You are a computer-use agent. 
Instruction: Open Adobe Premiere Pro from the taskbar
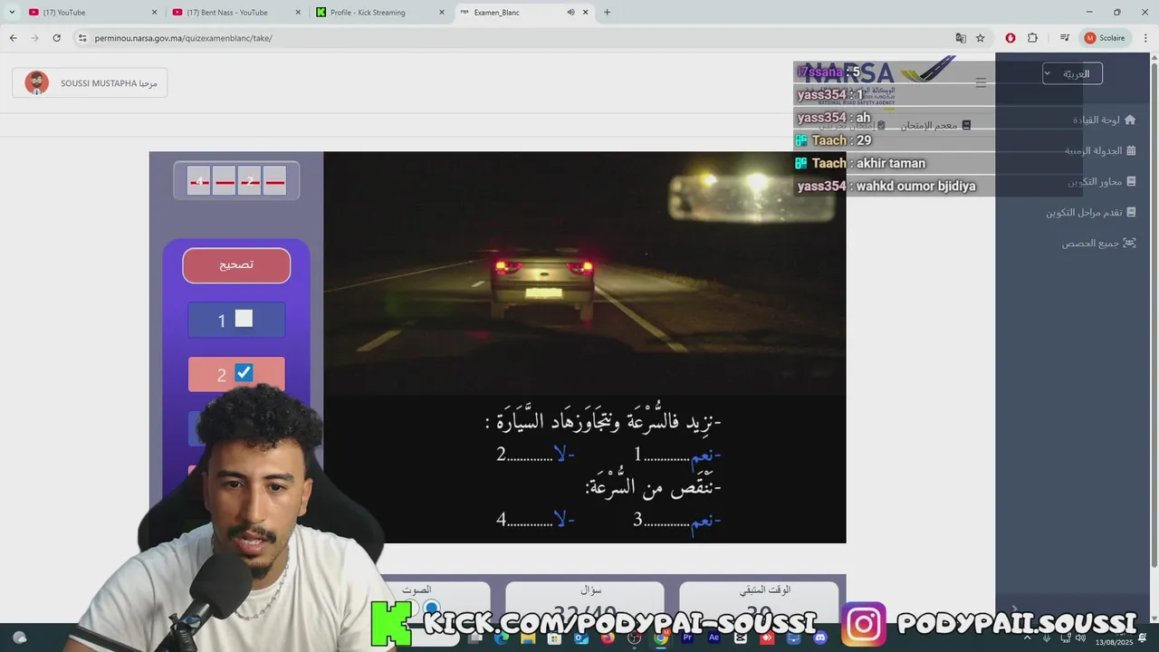click(687, 638)
